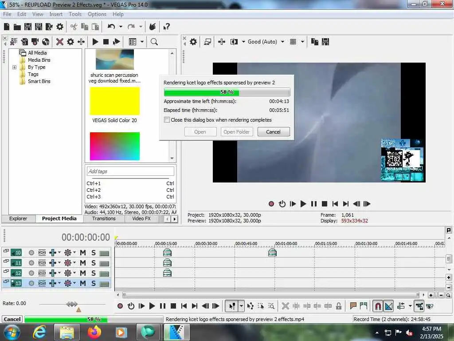
Task: Cancel the render in the dialog
Action: pos(273,132)
